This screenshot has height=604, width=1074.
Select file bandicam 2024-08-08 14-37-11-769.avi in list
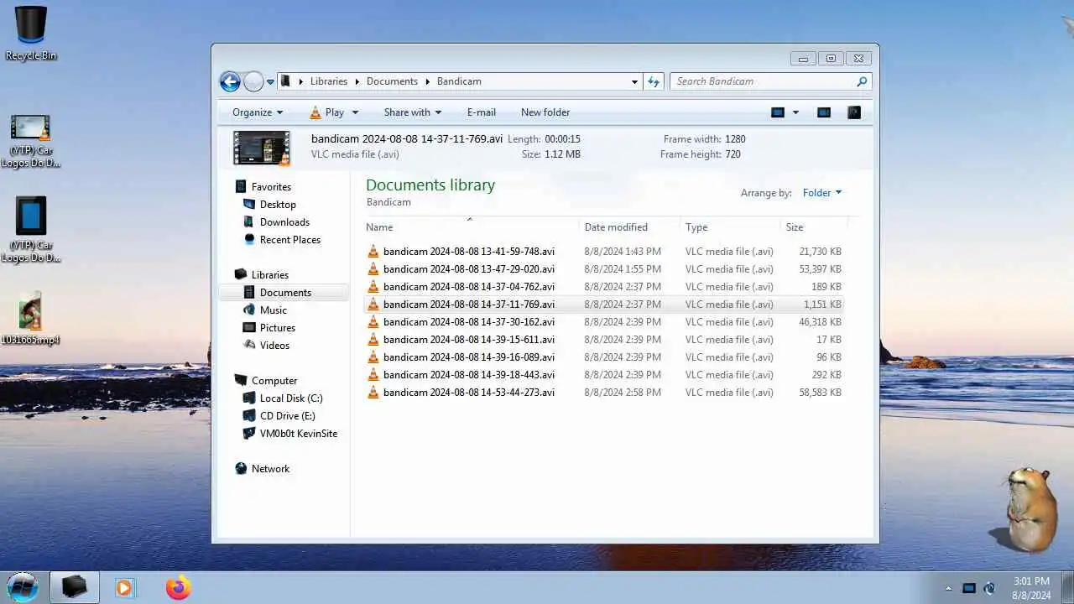pyautogui.click(x=603, y=305)
